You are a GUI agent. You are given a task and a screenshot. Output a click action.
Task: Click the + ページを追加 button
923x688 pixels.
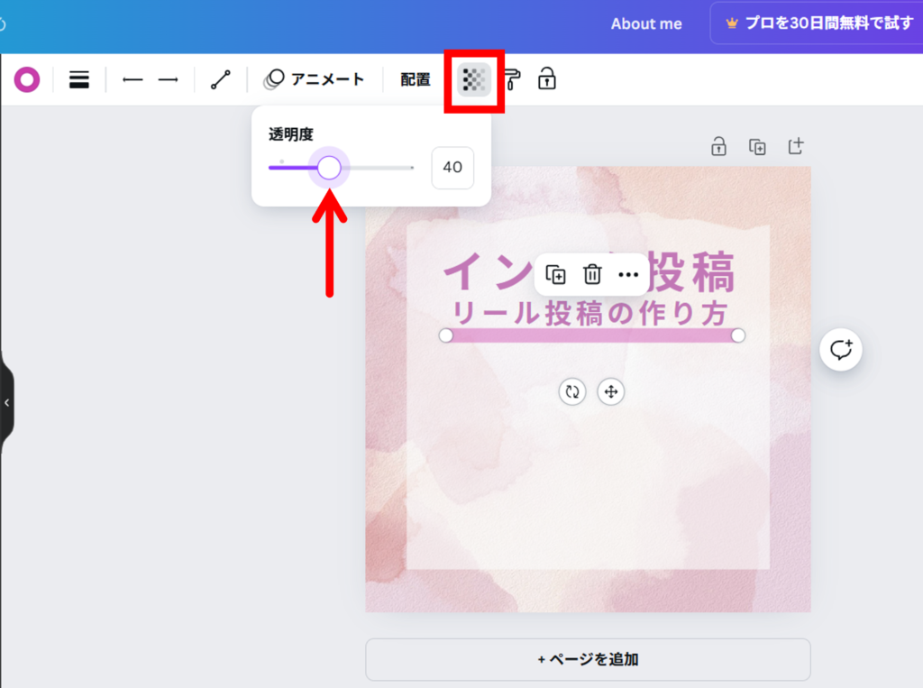(x=588, y=659)
